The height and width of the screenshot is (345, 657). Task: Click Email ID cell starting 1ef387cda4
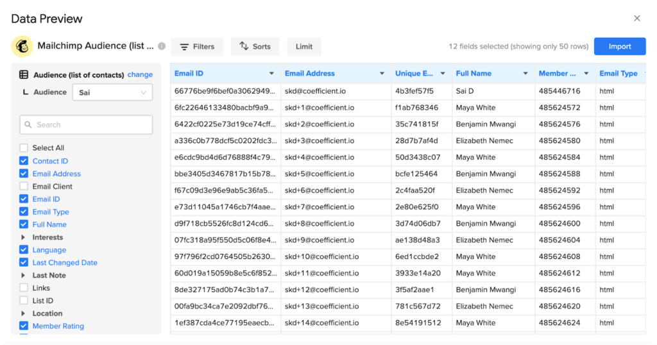[225, 323]
